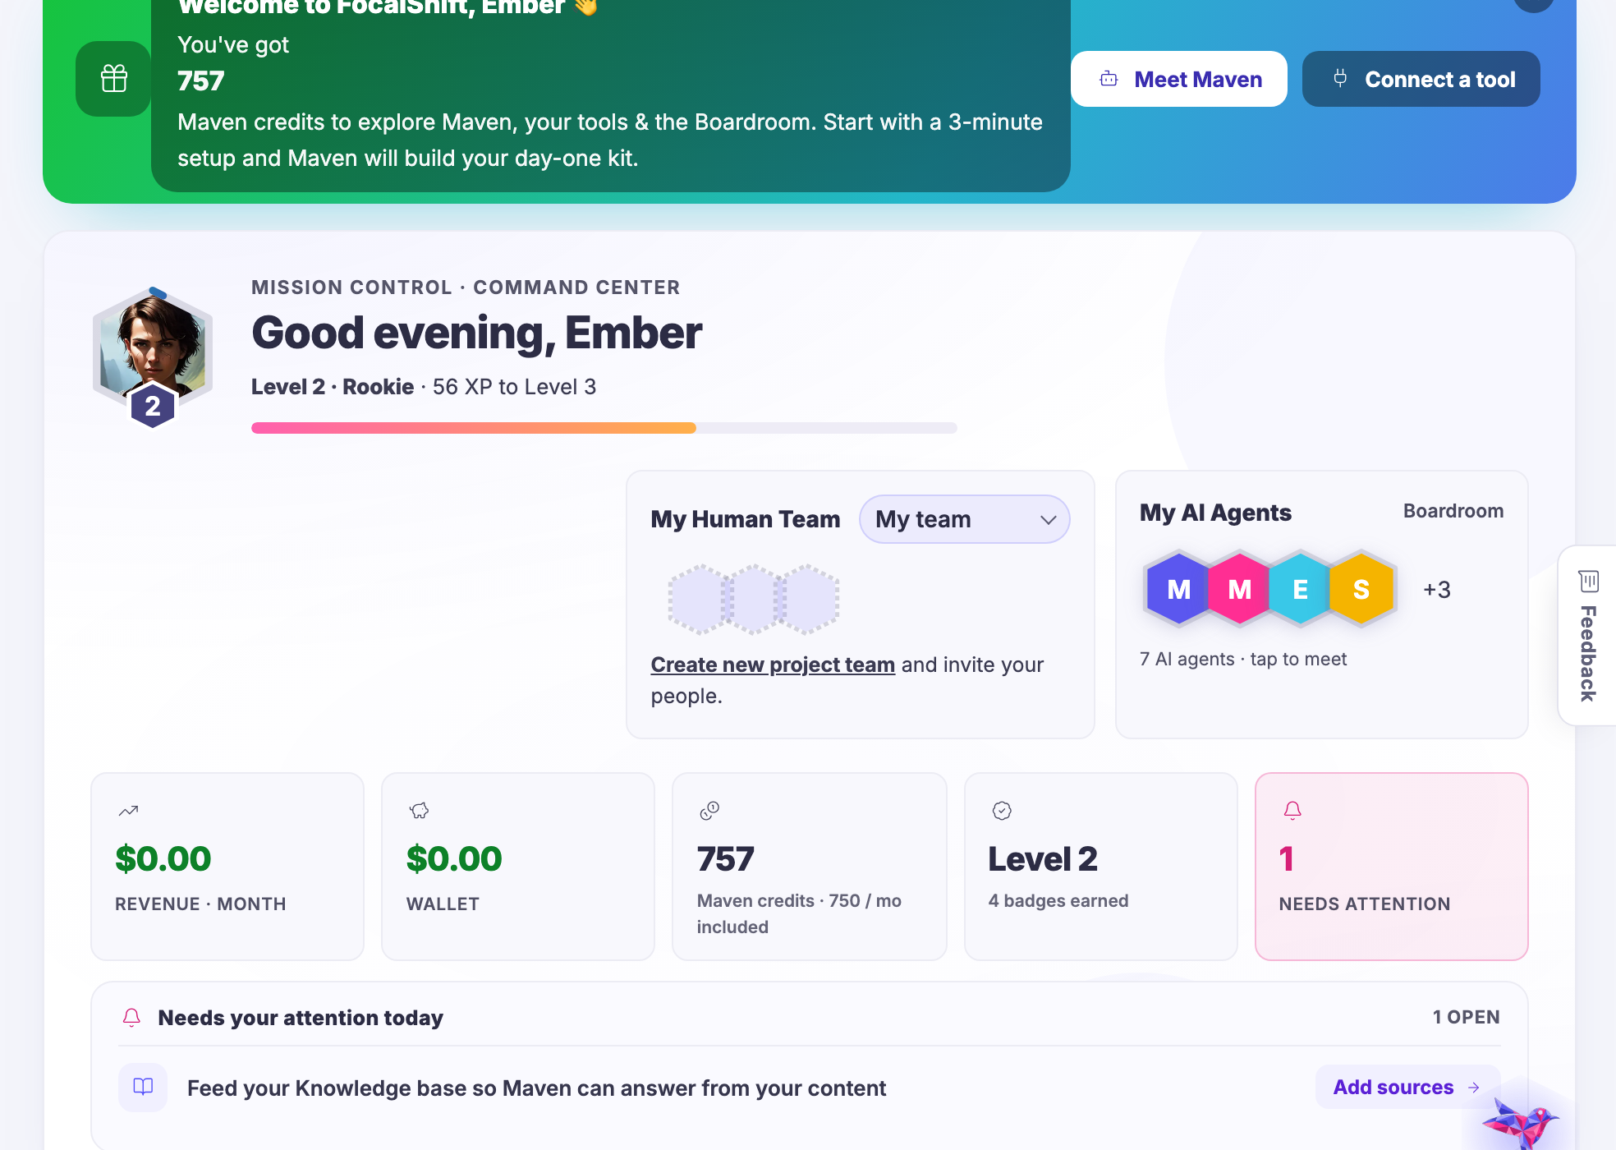Viewport: 1616px width, 1150px height.
Task: Open the Needs Attention card
Action: coord(1391,866)
